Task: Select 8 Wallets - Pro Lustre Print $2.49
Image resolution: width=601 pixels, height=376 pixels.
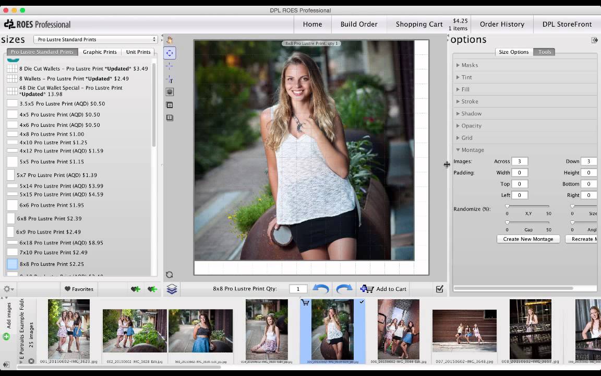Action: [74, 79]
